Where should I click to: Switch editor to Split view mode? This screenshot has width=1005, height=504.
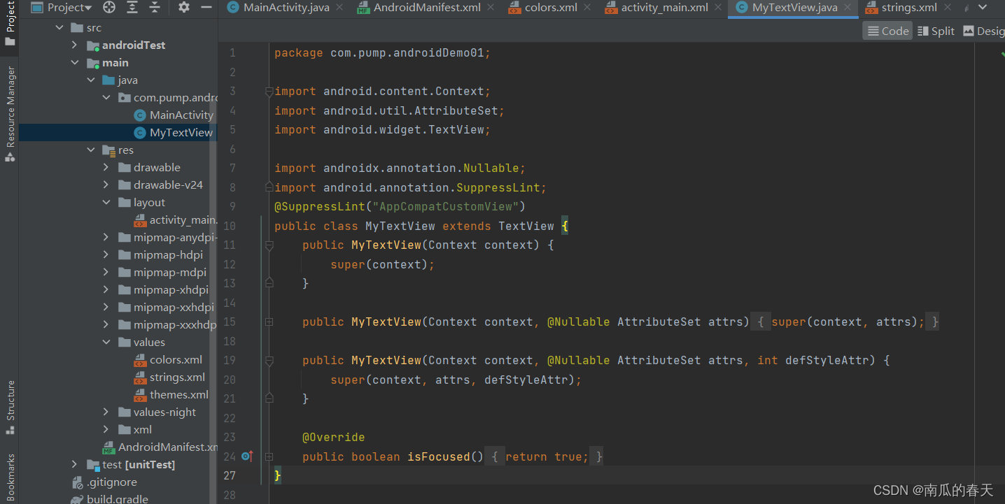click(936, 31)
